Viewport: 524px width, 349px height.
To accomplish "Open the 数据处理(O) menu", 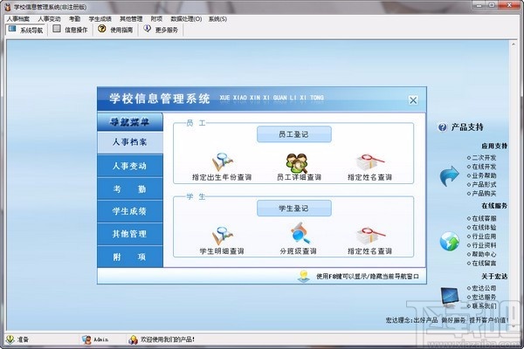I will [x=186, y=19].
